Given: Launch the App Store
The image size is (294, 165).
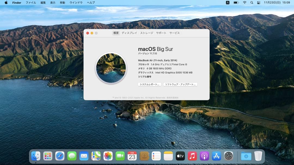Looking at the screenshot, I should 216,156.
